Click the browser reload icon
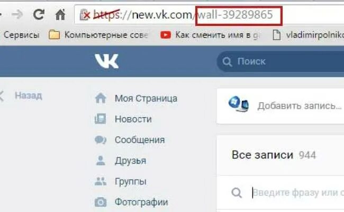Viewport: 344px width, 212px height. pos(39,15)
